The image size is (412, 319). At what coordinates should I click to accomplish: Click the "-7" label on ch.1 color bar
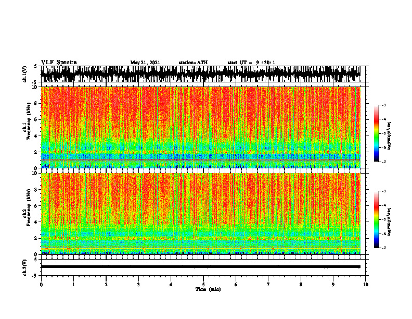[x=384, y=162]
